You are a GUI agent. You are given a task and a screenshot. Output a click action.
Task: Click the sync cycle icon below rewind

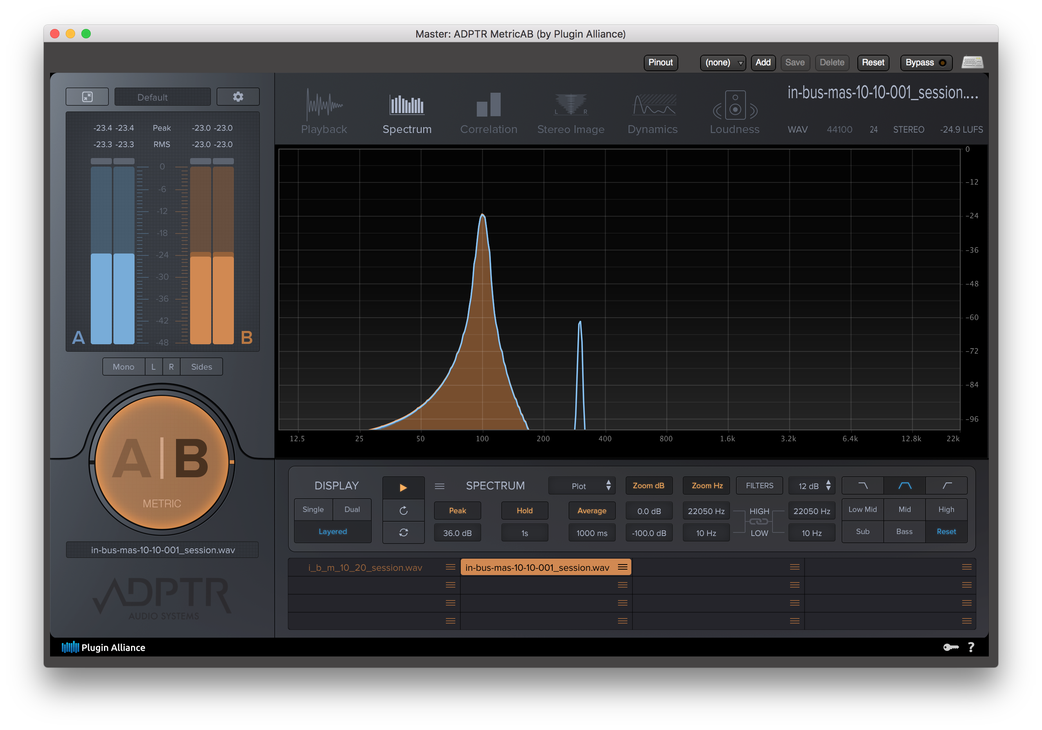(403, 532)
